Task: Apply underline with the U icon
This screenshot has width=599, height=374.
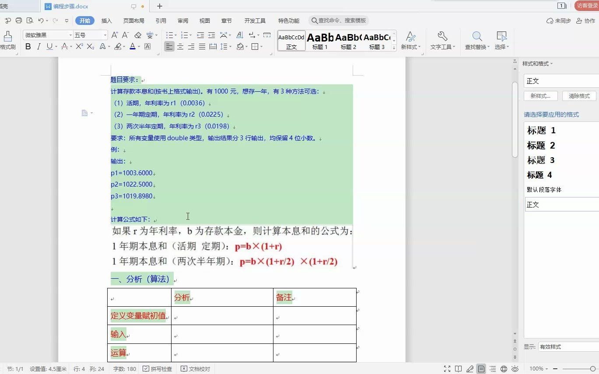Action: [x=49, y=46]
